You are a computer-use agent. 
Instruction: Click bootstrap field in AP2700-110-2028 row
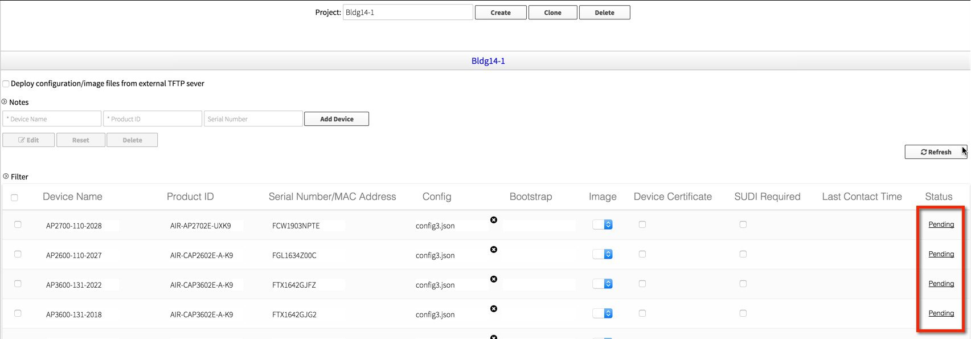pyautogui.click(x=539, y=226)
